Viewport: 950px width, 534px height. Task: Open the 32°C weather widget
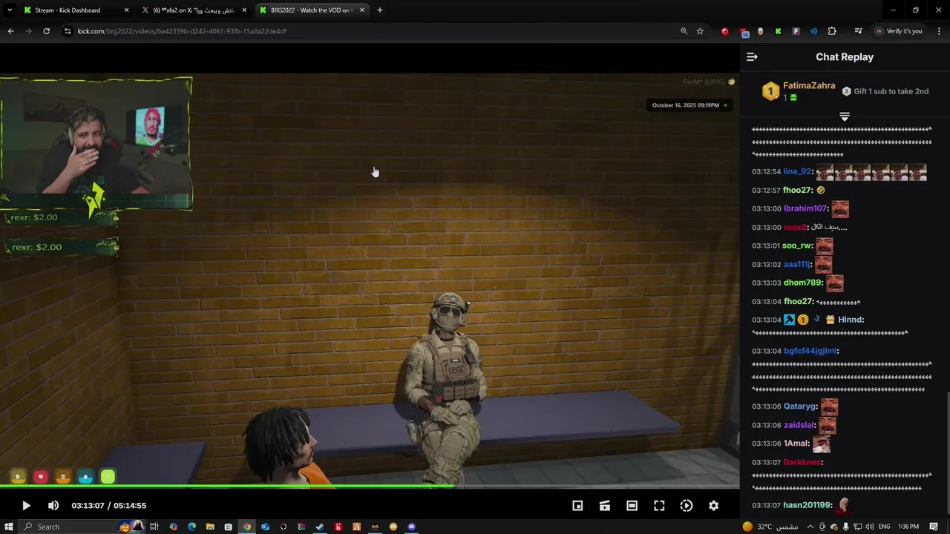770,527
